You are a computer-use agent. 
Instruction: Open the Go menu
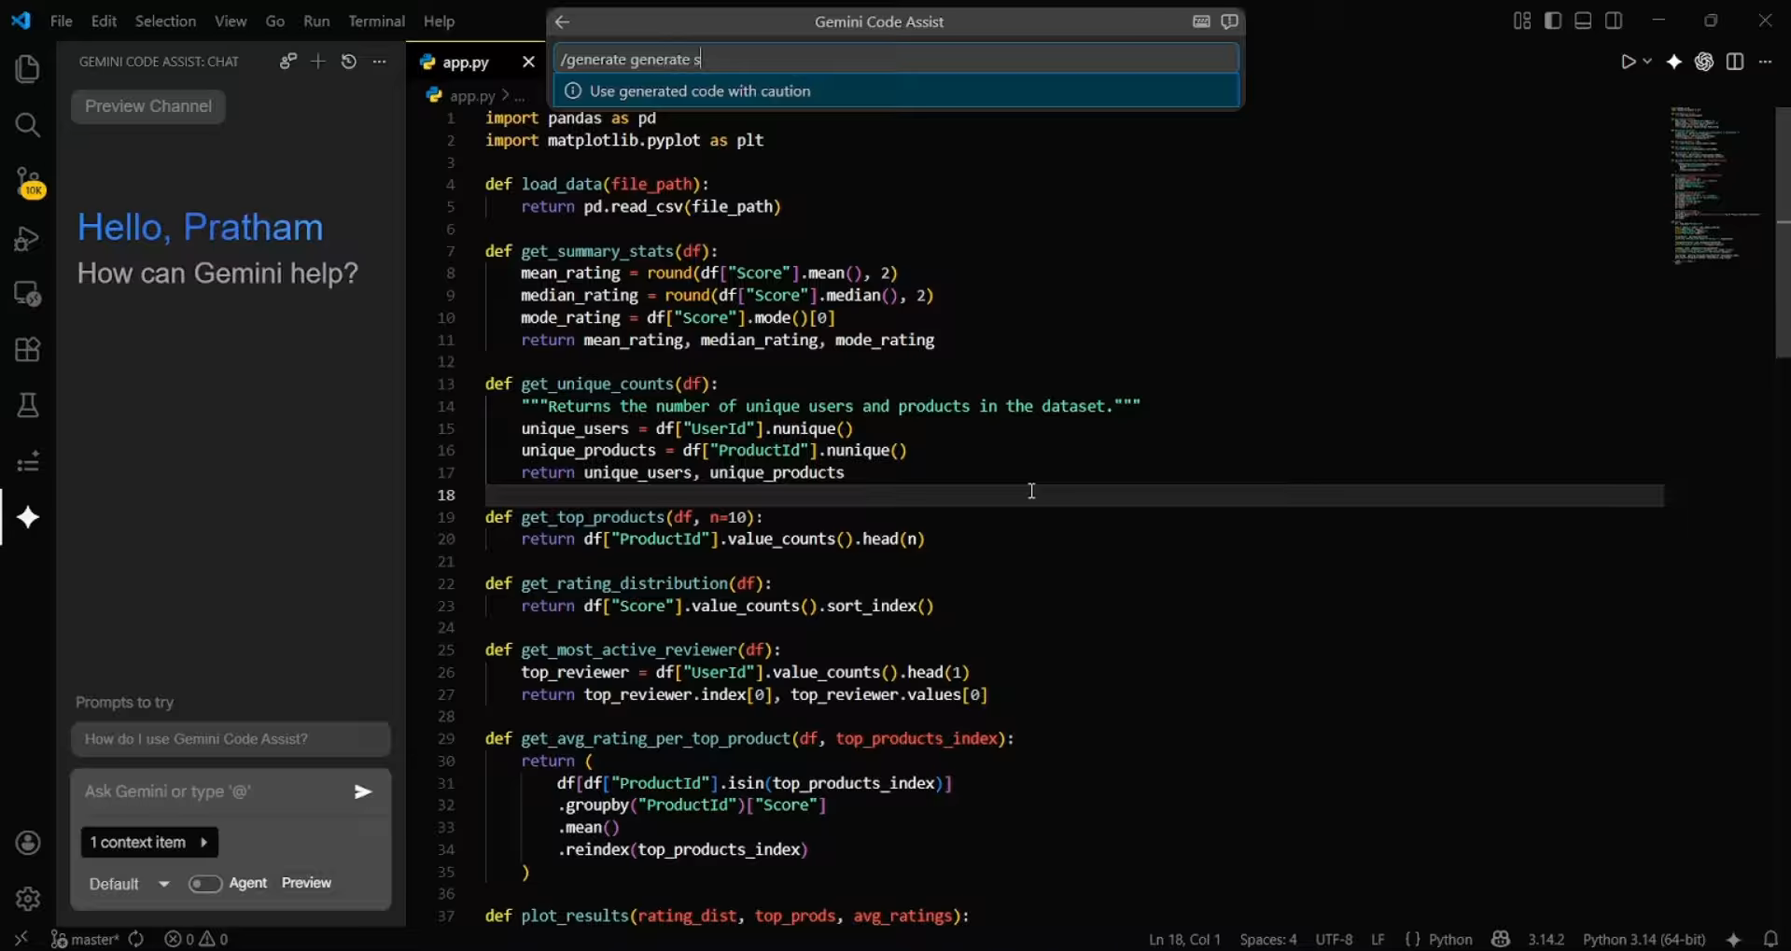[274, 21]
